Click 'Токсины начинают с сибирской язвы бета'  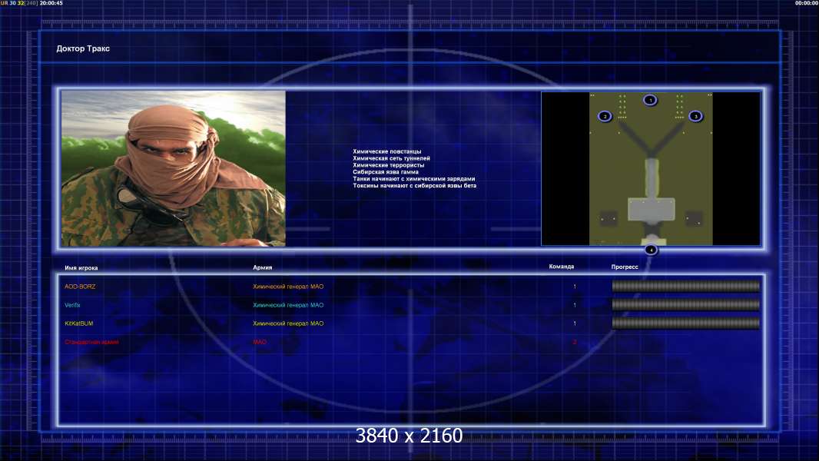click(415, 185)
